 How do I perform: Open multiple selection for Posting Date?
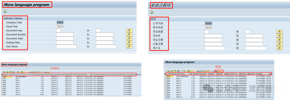pos(129,42)
